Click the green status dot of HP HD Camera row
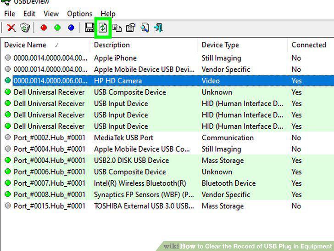This screenshot has width=334, height=251. tap(8, 80)
